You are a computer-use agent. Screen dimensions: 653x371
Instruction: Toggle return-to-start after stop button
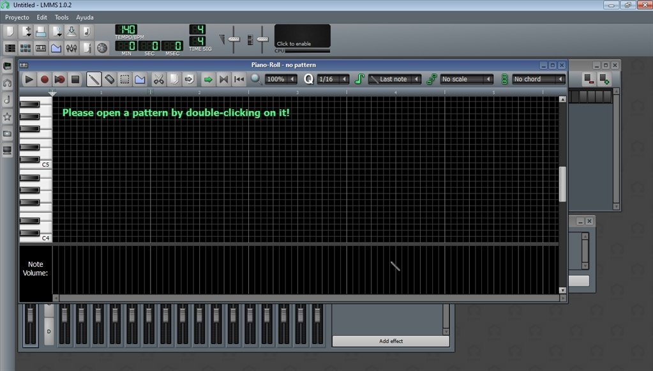click(x=239, y=79)
